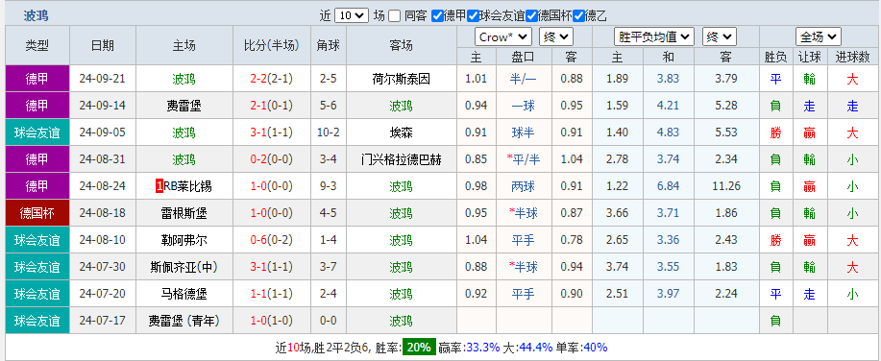Viewport: 881px width, 361px height.
Task: Click 平 result in 荷尔斯泰因 row
Action: 775,79
